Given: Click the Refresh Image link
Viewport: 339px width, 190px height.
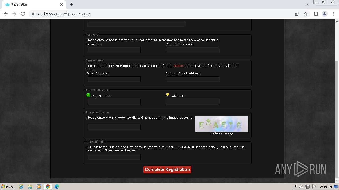Looking at the screenshot, I should (x=222, y=134).
